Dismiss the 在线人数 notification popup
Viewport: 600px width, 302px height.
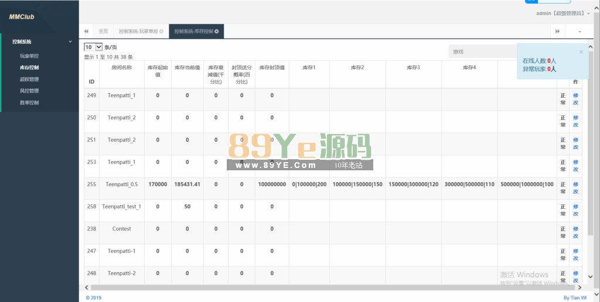pyautogui.click(x=581, y=52)
